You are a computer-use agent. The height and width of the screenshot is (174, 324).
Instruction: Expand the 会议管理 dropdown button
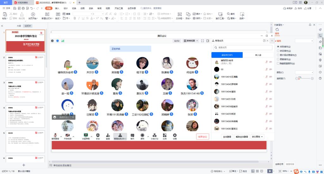click(258, 137)
